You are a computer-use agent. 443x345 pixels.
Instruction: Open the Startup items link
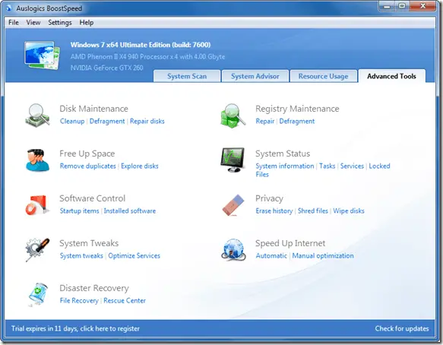tap(79, 210)
